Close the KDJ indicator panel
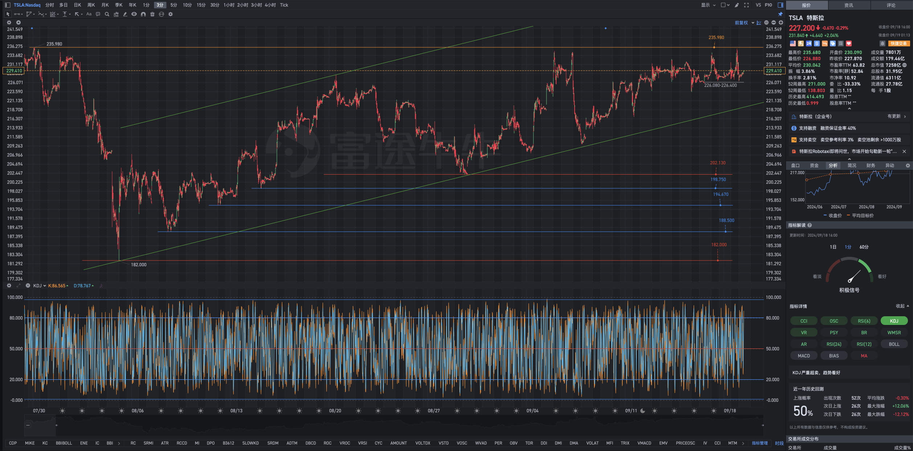 (28, 285)
